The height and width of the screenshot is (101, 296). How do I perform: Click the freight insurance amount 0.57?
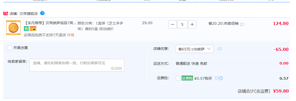pos(284,78)
